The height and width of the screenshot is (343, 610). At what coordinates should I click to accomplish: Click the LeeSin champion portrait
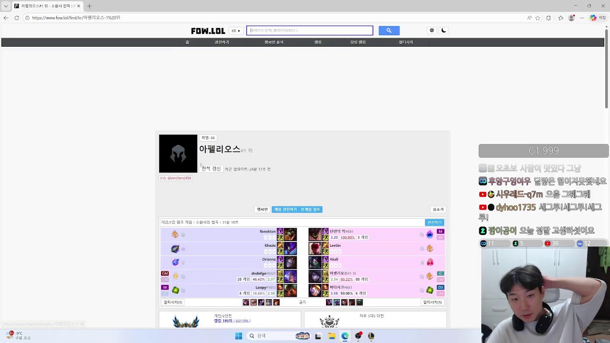[315, 248]
